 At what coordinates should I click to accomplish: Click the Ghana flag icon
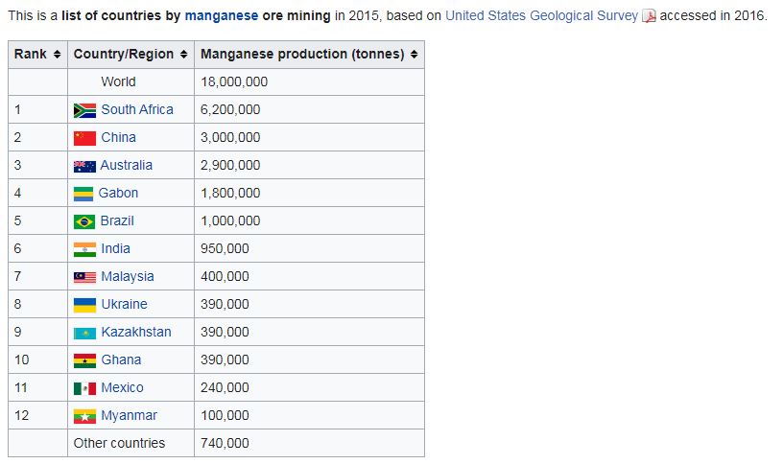[84, 360]
